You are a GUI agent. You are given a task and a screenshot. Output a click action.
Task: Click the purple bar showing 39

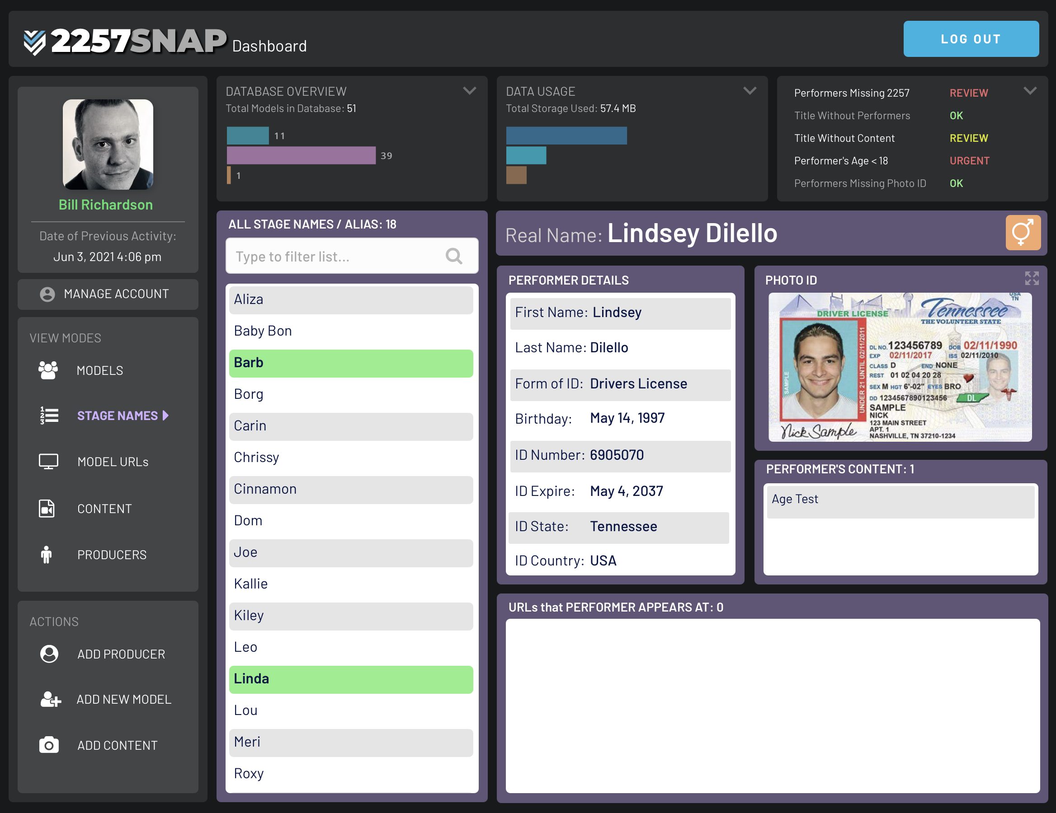tap(301, 155)
